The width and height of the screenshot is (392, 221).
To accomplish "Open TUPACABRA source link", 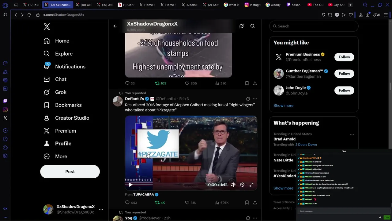I will [146, 195].
